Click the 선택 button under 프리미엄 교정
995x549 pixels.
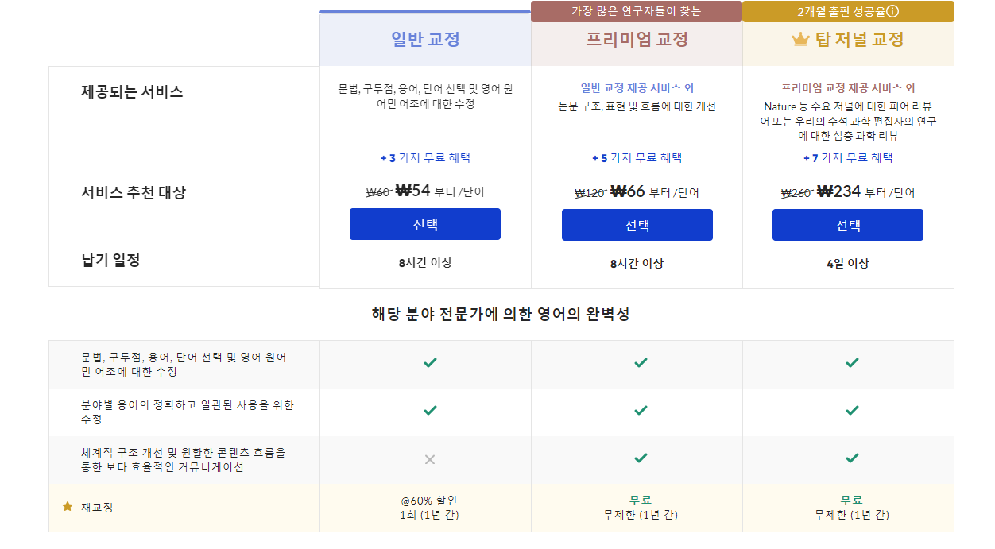[637, 225]
